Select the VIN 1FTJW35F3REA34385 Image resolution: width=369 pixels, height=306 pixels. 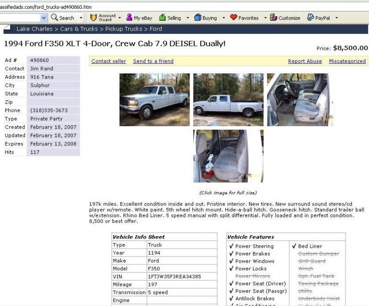[x=174, y=276]
